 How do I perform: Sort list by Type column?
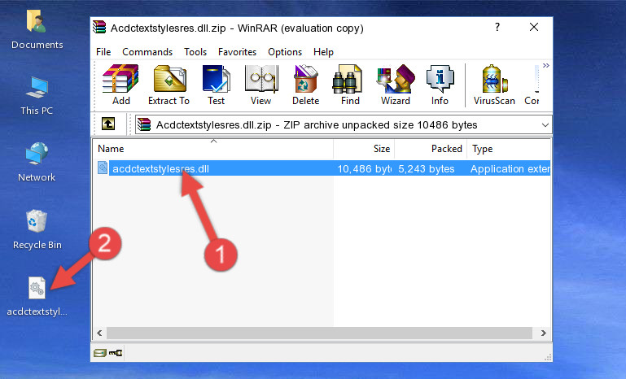tap(509, 148)
